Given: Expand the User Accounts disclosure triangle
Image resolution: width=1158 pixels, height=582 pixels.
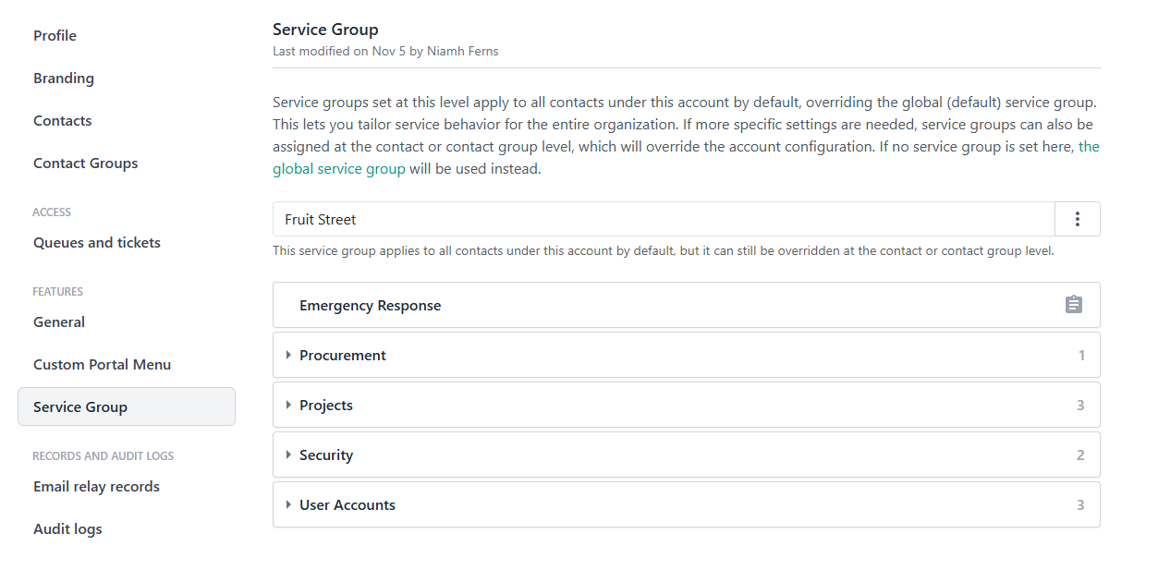Looking at the screenshot, I should click(x=288, y=504).
